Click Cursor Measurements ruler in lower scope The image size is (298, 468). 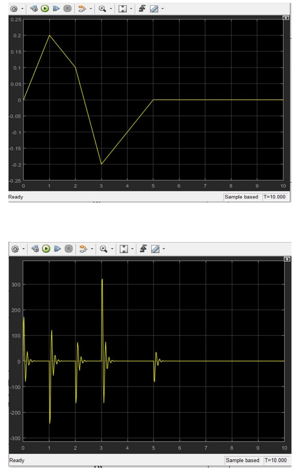[155, 249]
